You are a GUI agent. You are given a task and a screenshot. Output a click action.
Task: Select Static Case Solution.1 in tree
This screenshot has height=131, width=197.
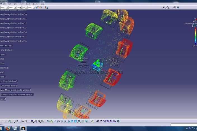[x=9, y=81]
